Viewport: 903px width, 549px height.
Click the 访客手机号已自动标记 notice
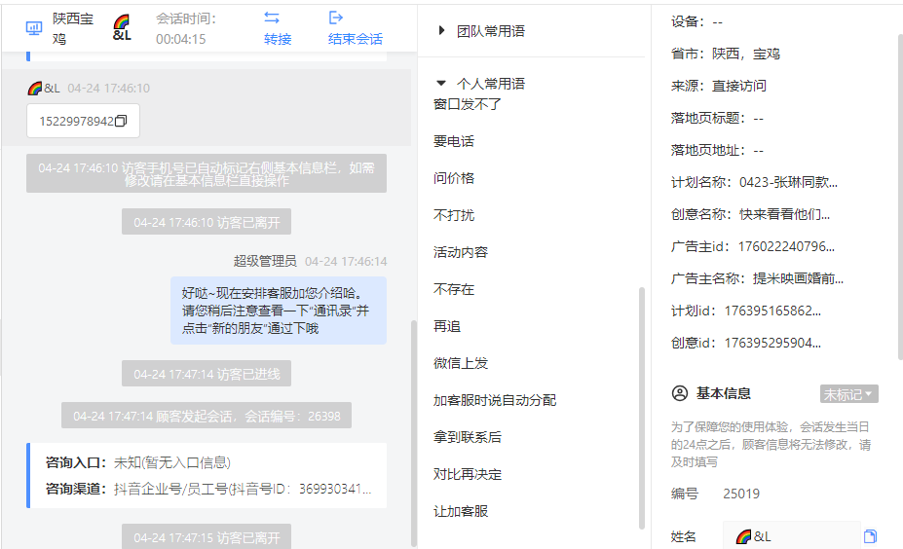pos(207,173)
